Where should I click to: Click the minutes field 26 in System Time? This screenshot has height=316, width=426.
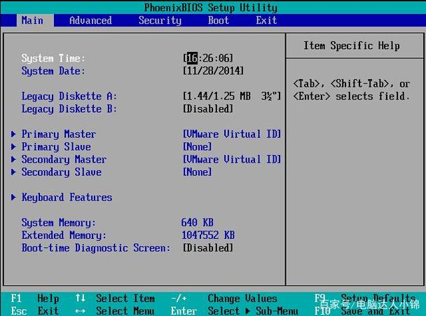(x=208, y=58)
